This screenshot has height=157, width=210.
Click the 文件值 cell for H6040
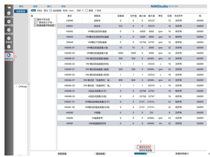click(133, 21)
